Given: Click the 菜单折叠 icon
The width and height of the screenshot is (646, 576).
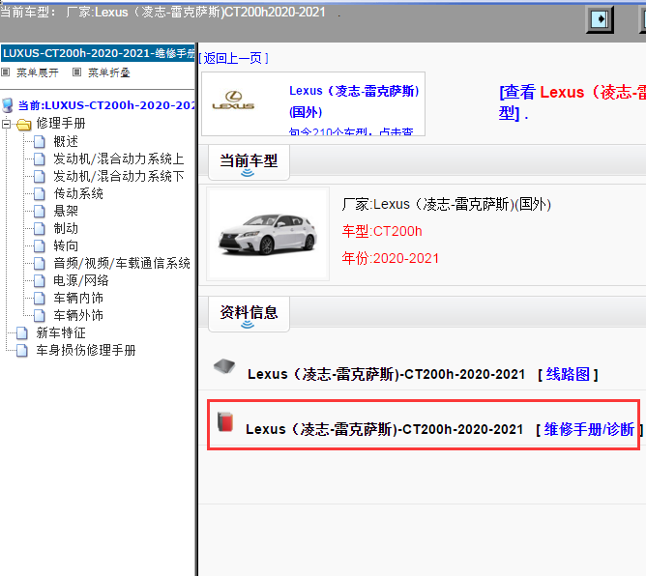Looking at the screenshot, I should [76, 72].
